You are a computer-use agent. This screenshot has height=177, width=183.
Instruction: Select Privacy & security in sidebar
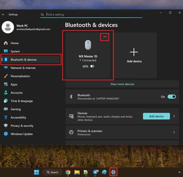30,126
